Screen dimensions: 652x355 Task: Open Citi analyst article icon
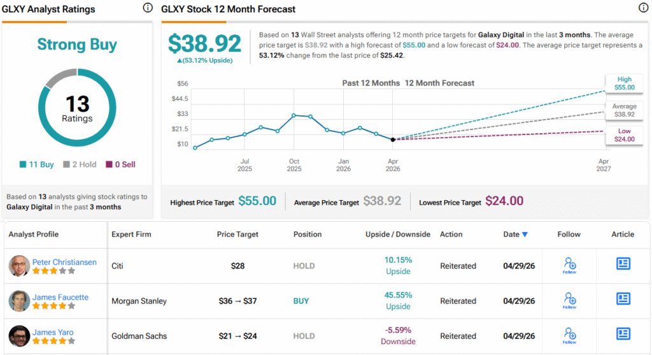click(x=623, y=264)
